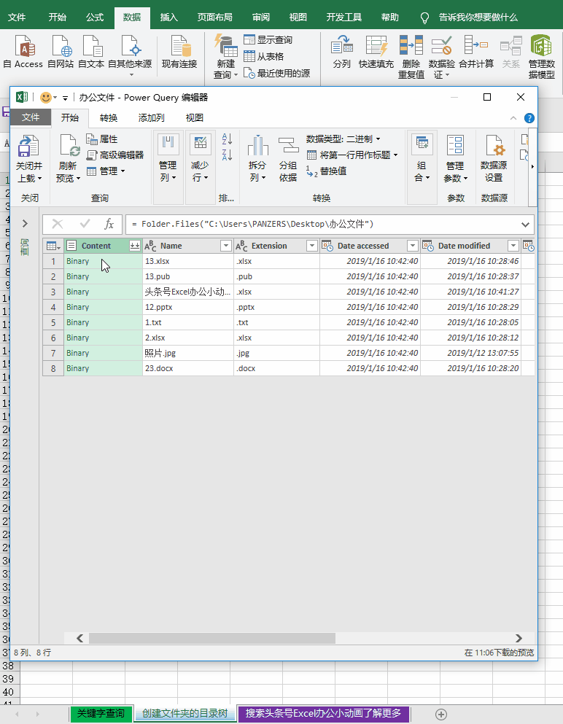The height and width of the screenshot is (724, 563).
Task: Select the 关键字查询 sheet tab
Action: [x=101, y=713]
